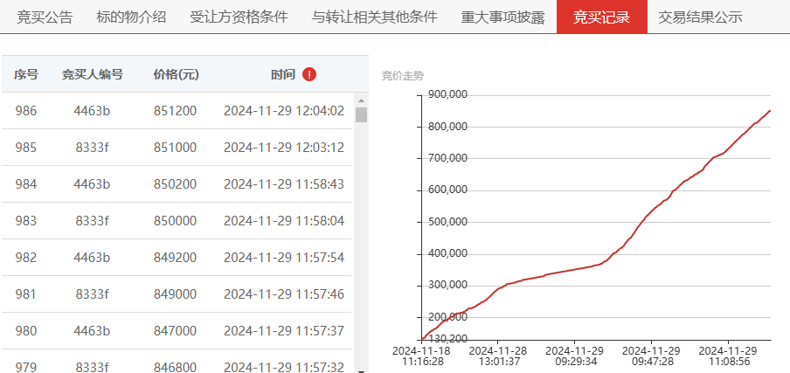790x373 pixels.
Task: Click bidder 8333f in row 985
Action: coord(92,148)
